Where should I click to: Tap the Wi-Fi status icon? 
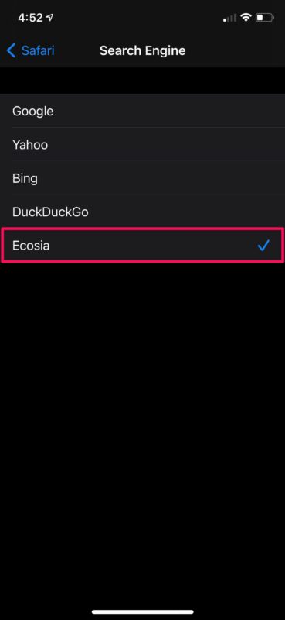[x=246, y=17]
